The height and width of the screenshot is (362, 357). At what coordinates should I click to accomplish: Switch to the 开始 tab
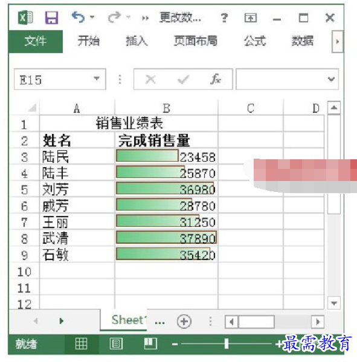tap(88, 41)
